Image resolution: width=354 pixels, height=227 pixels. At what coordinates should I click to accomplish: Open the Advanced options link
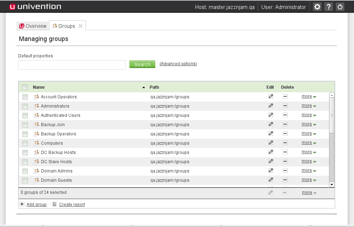(x=178, y=64)
